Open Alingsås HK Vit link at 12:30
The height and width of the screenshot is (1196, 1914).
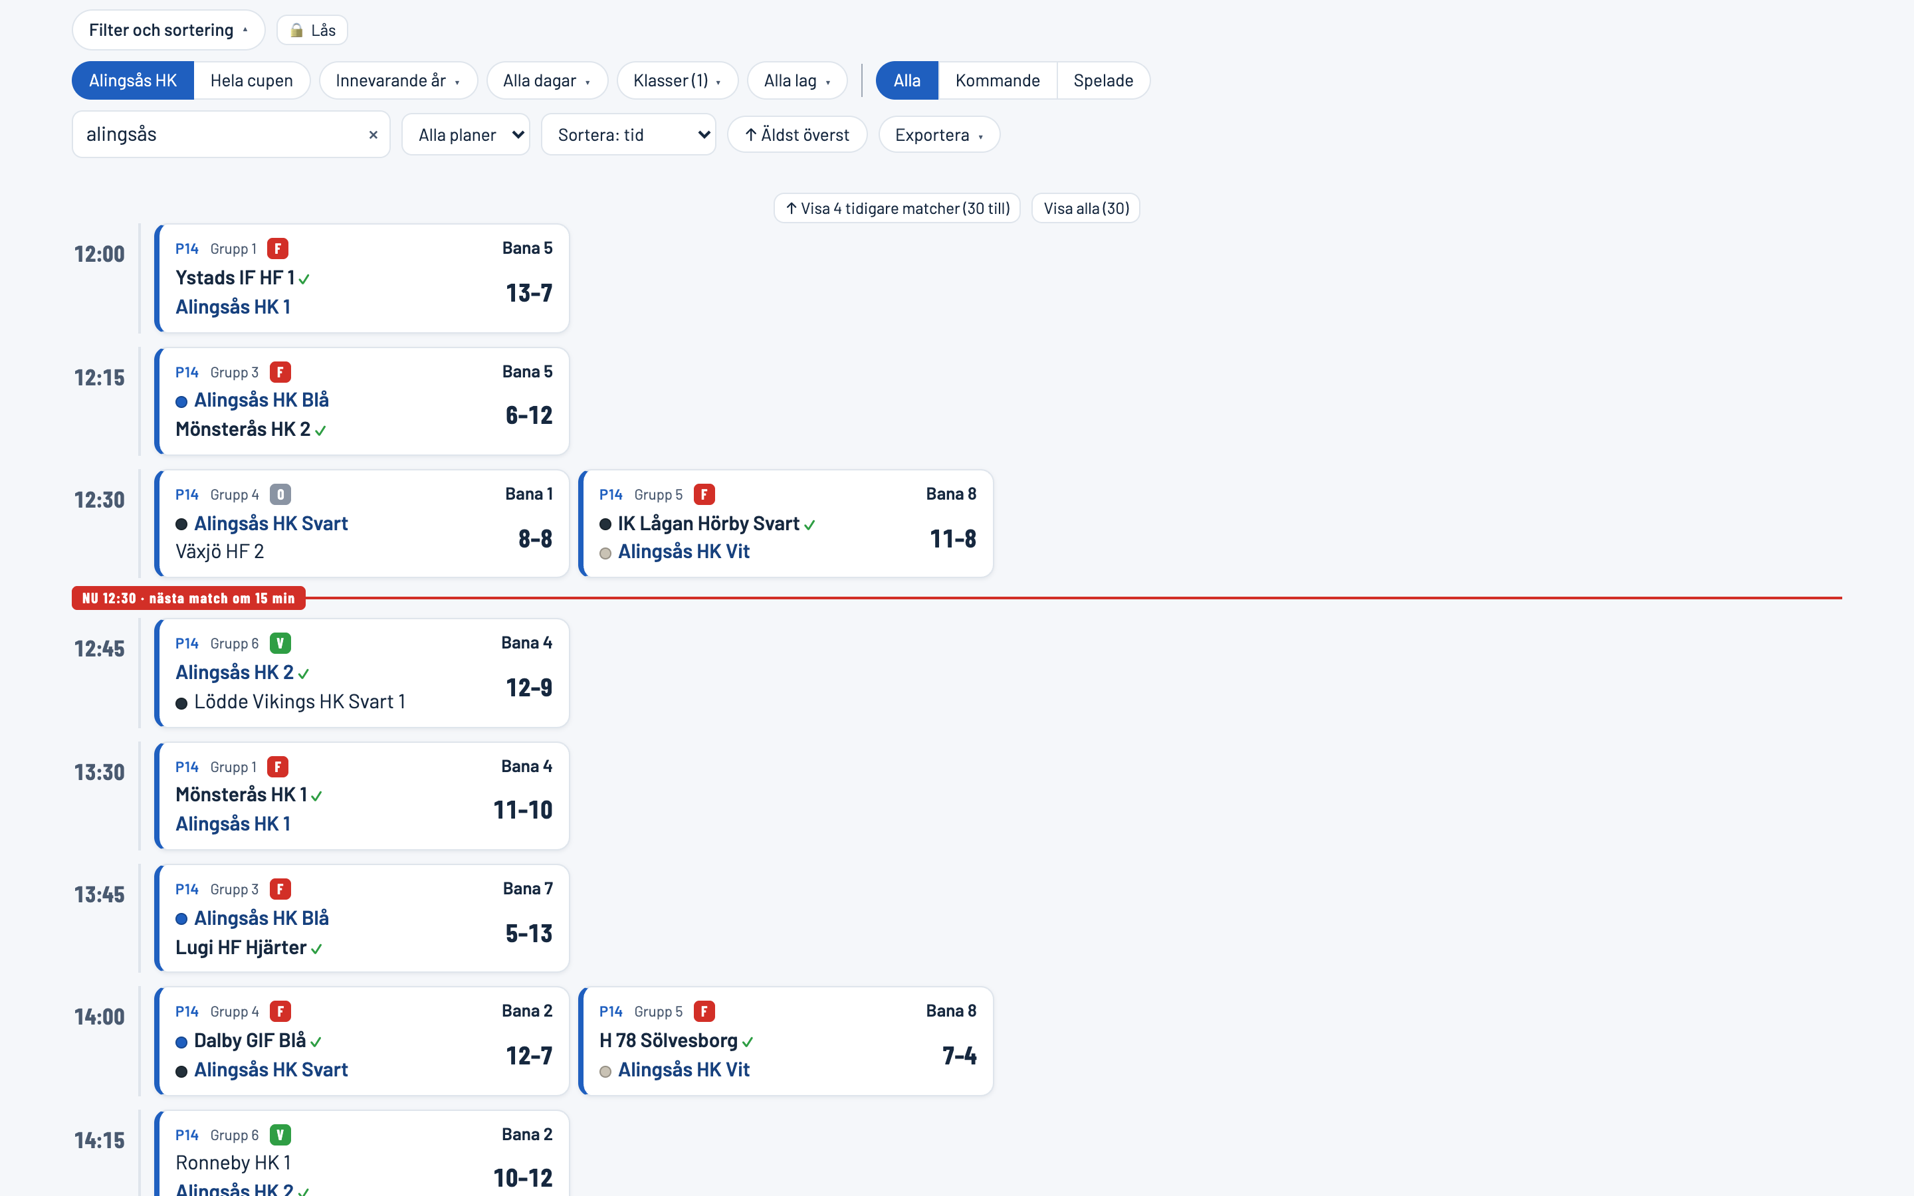[684, 552]
